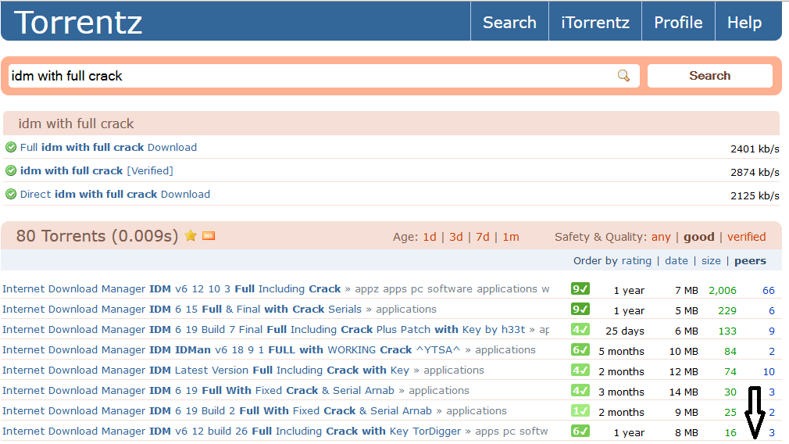The height and width of the screenshot is (444, 789).
Task: Click rating badge 9 for IDM 6 15 Full
Action: [580, 309]
